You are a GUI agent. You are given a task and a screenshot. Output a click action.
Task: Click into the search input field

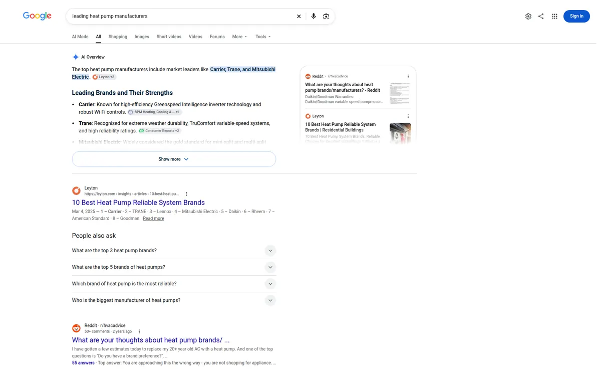coord(180,16)
